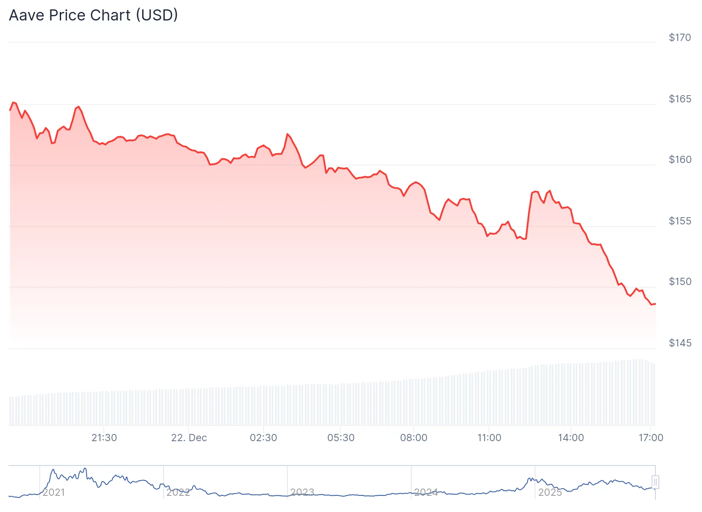The width and height of the screenshot is (702, 512).
Task: Click the 2025 label in the navigator
Action: (x=550, y=492)
